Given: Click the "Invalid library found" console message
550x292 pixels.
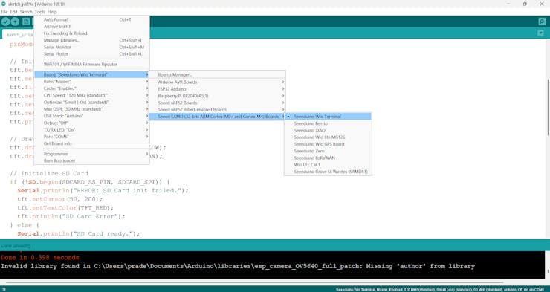Looking at the screenshot, I should tap(238, 267).
